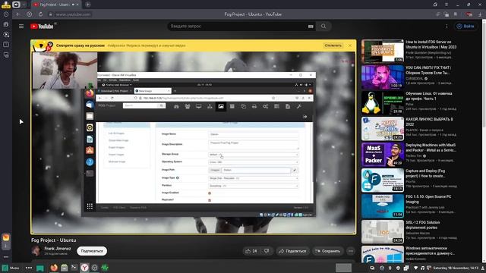
Task: Open a new browser tab
Action: 88,5
